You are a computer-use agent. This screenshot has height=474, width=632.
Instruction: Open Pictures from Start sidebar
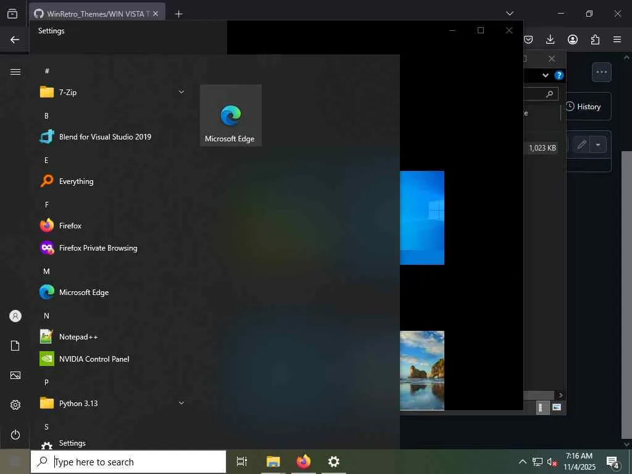[x=15, y=375]
